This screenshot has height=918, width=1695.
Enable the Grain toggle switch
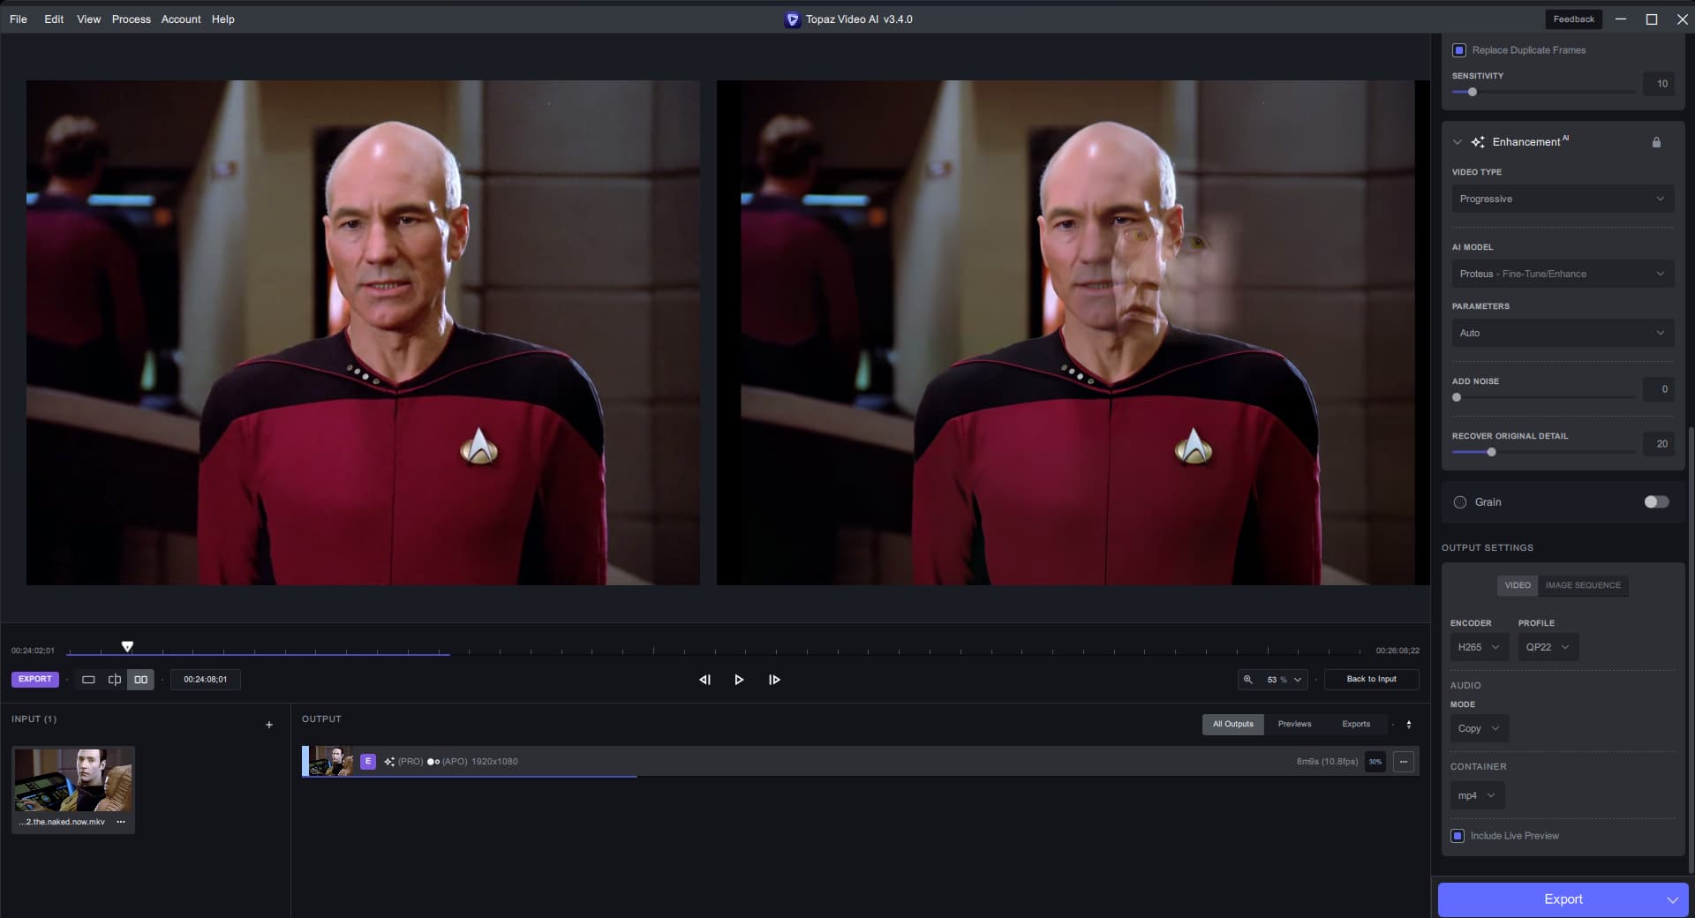(1656, 502)
